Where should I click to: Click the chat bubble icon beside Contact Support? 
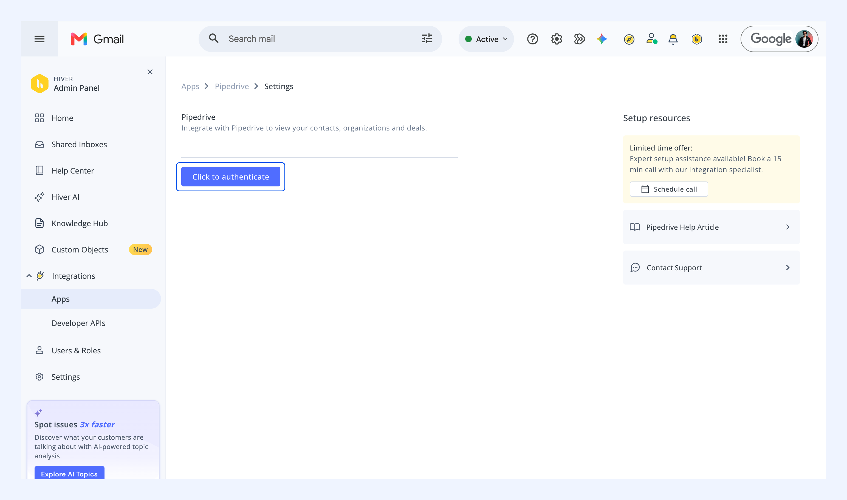click(x=635, y=268)
